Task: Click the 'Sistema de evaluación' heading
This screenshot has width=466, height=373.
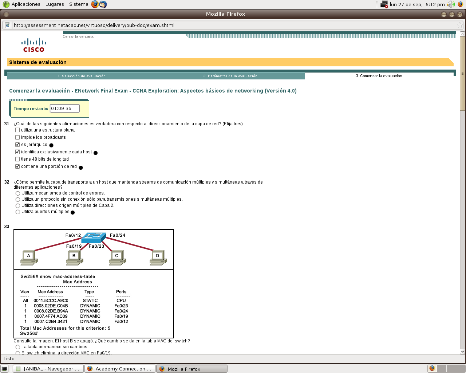Action: 38,62
